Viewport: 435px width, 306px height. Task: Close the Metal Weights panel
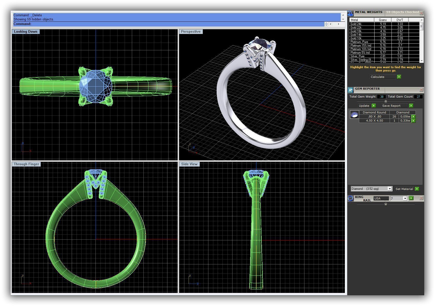click(x=421, y=13)
